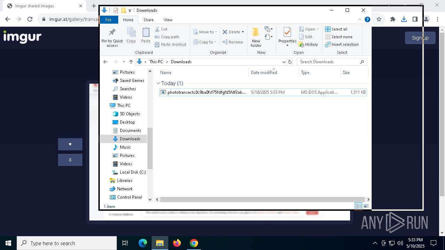Click Cut in Clipboard group

(161, 29)
